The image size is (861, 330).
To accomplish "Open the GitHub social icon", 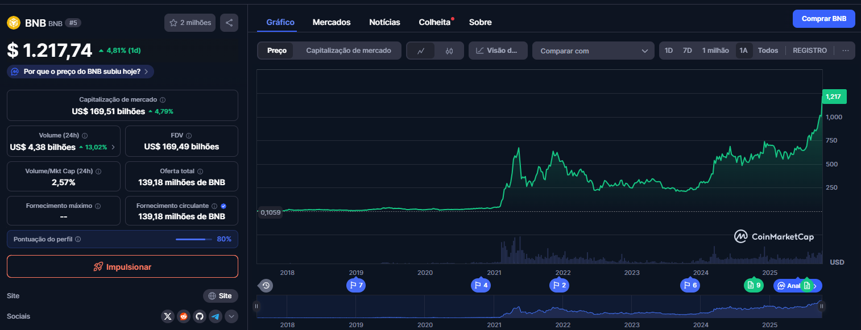I will coord(199,316).
